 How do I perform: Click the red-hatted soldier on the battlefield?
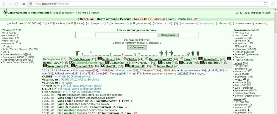(x=77, y=53)
